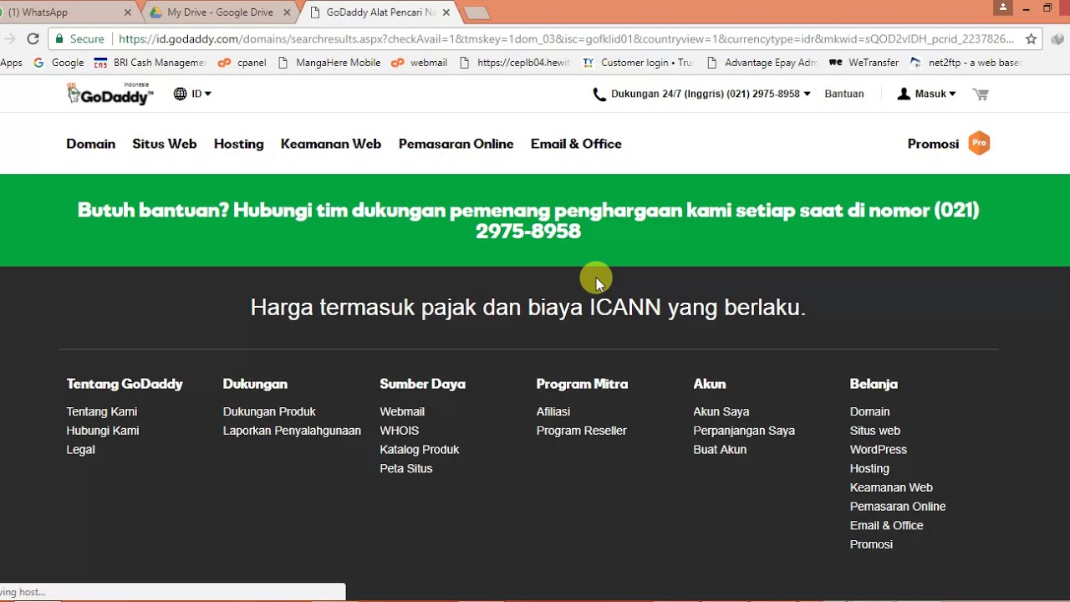Click the Tentang GoDaddy footer heading

pos(125,384)
